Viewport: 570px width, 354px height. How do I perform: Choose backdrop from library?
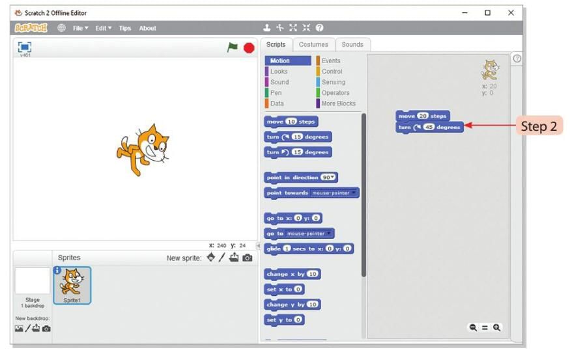click(19, 329)
